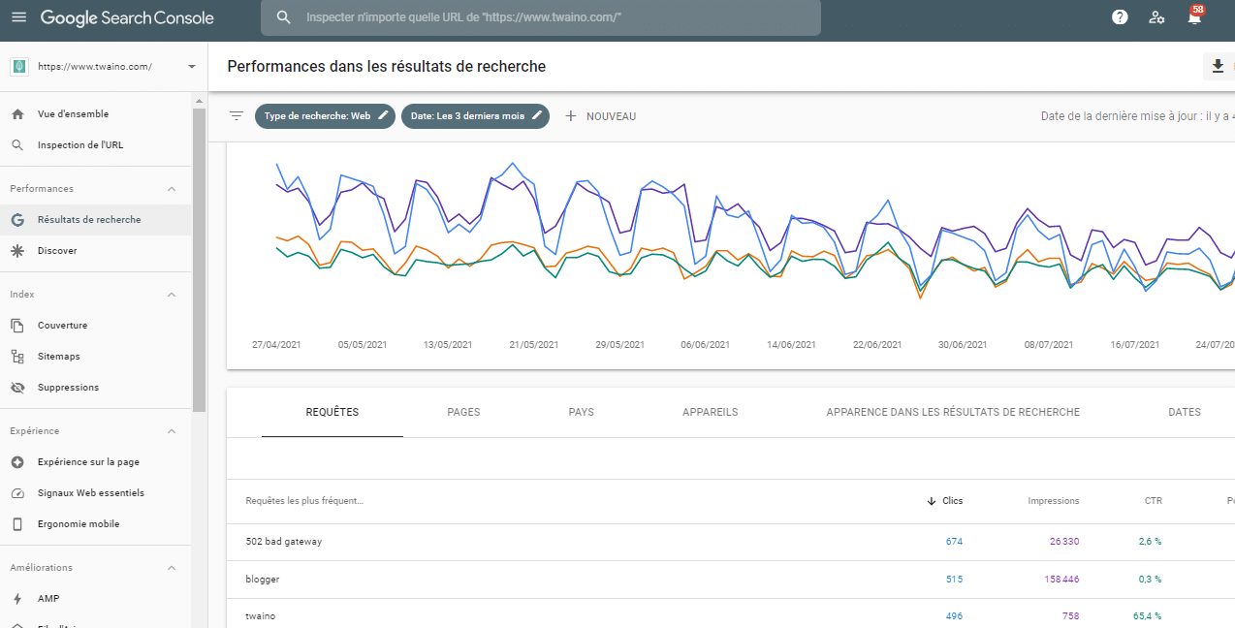Click the download export icon
Image resolution: width=1235 pixels, height=628 pixels.
[1219, 66]
